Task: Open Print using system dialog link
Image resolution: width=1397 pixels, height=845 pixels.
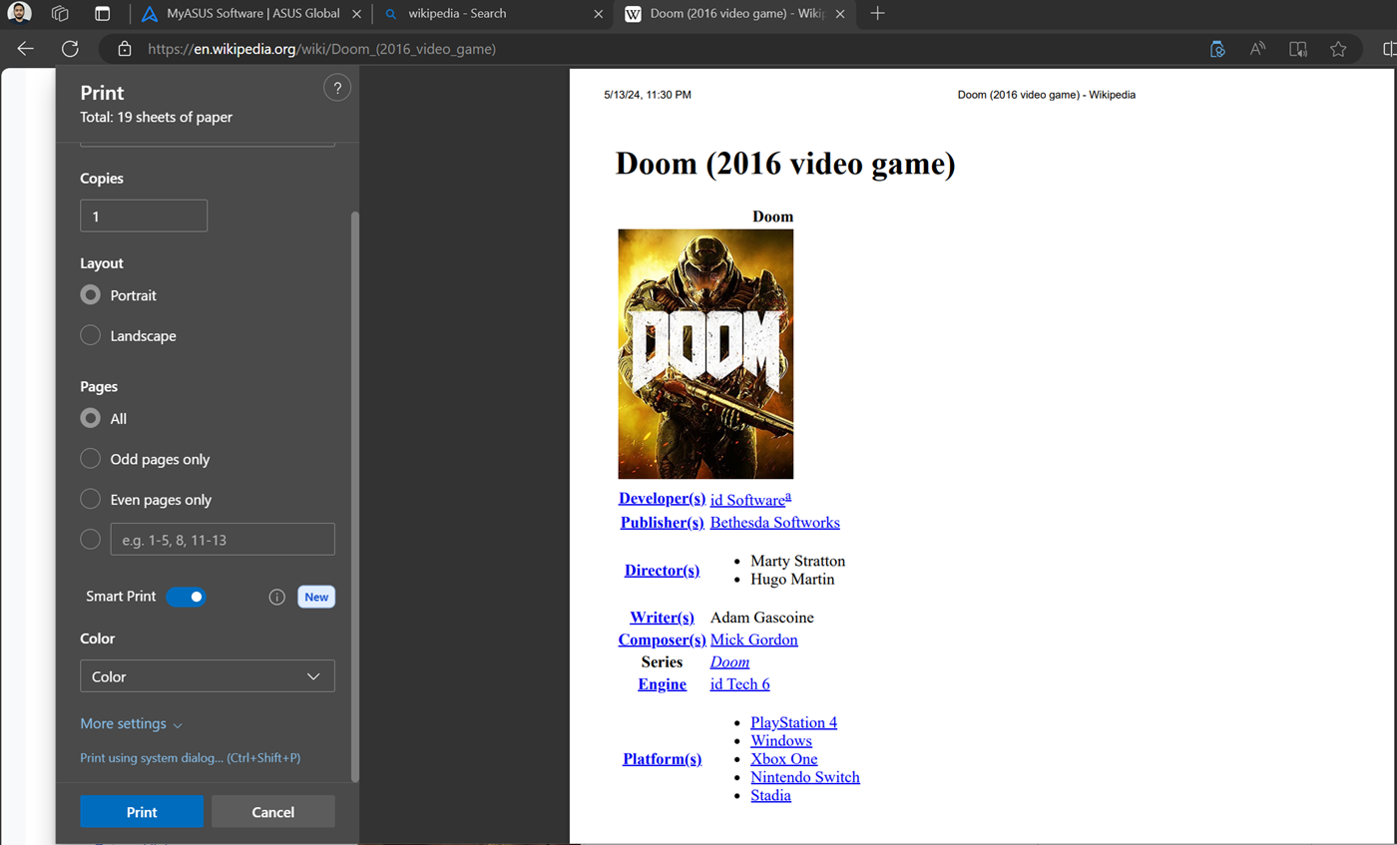Action: [191, 758]
